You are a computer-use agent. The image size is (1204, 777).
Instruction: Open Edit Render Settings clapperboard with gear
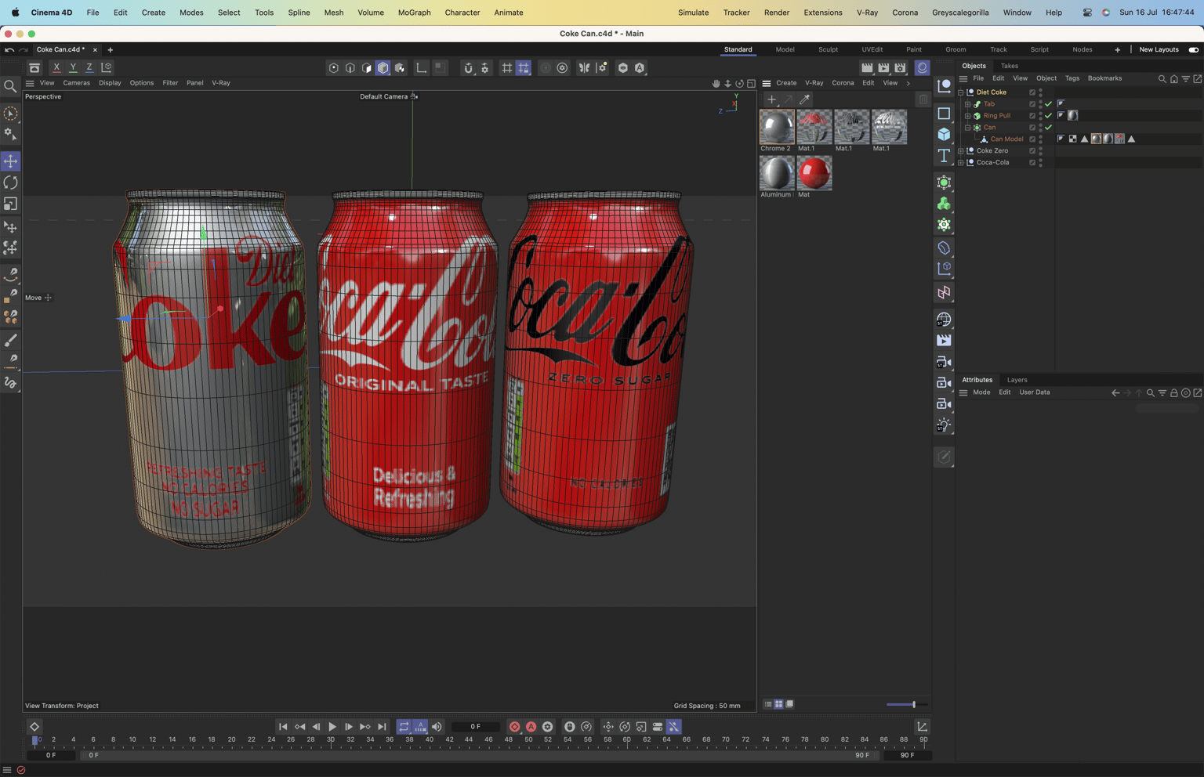[x=900, y=67]
